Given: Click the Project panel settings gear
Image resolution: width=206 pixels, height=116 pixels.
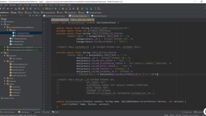Looking at the screenshot, I should 37,16.
